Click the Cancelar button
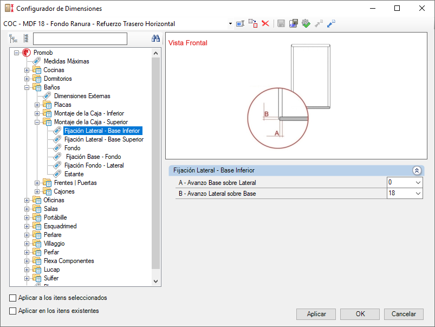 click(404, 314)
